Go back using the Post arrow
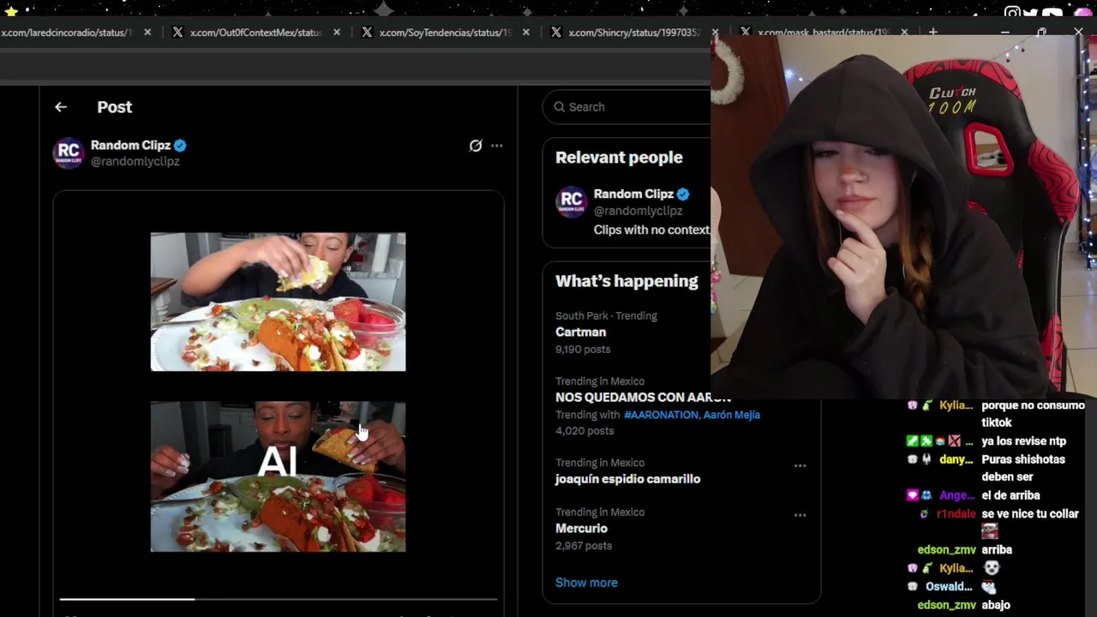 [x=61, y=107]
